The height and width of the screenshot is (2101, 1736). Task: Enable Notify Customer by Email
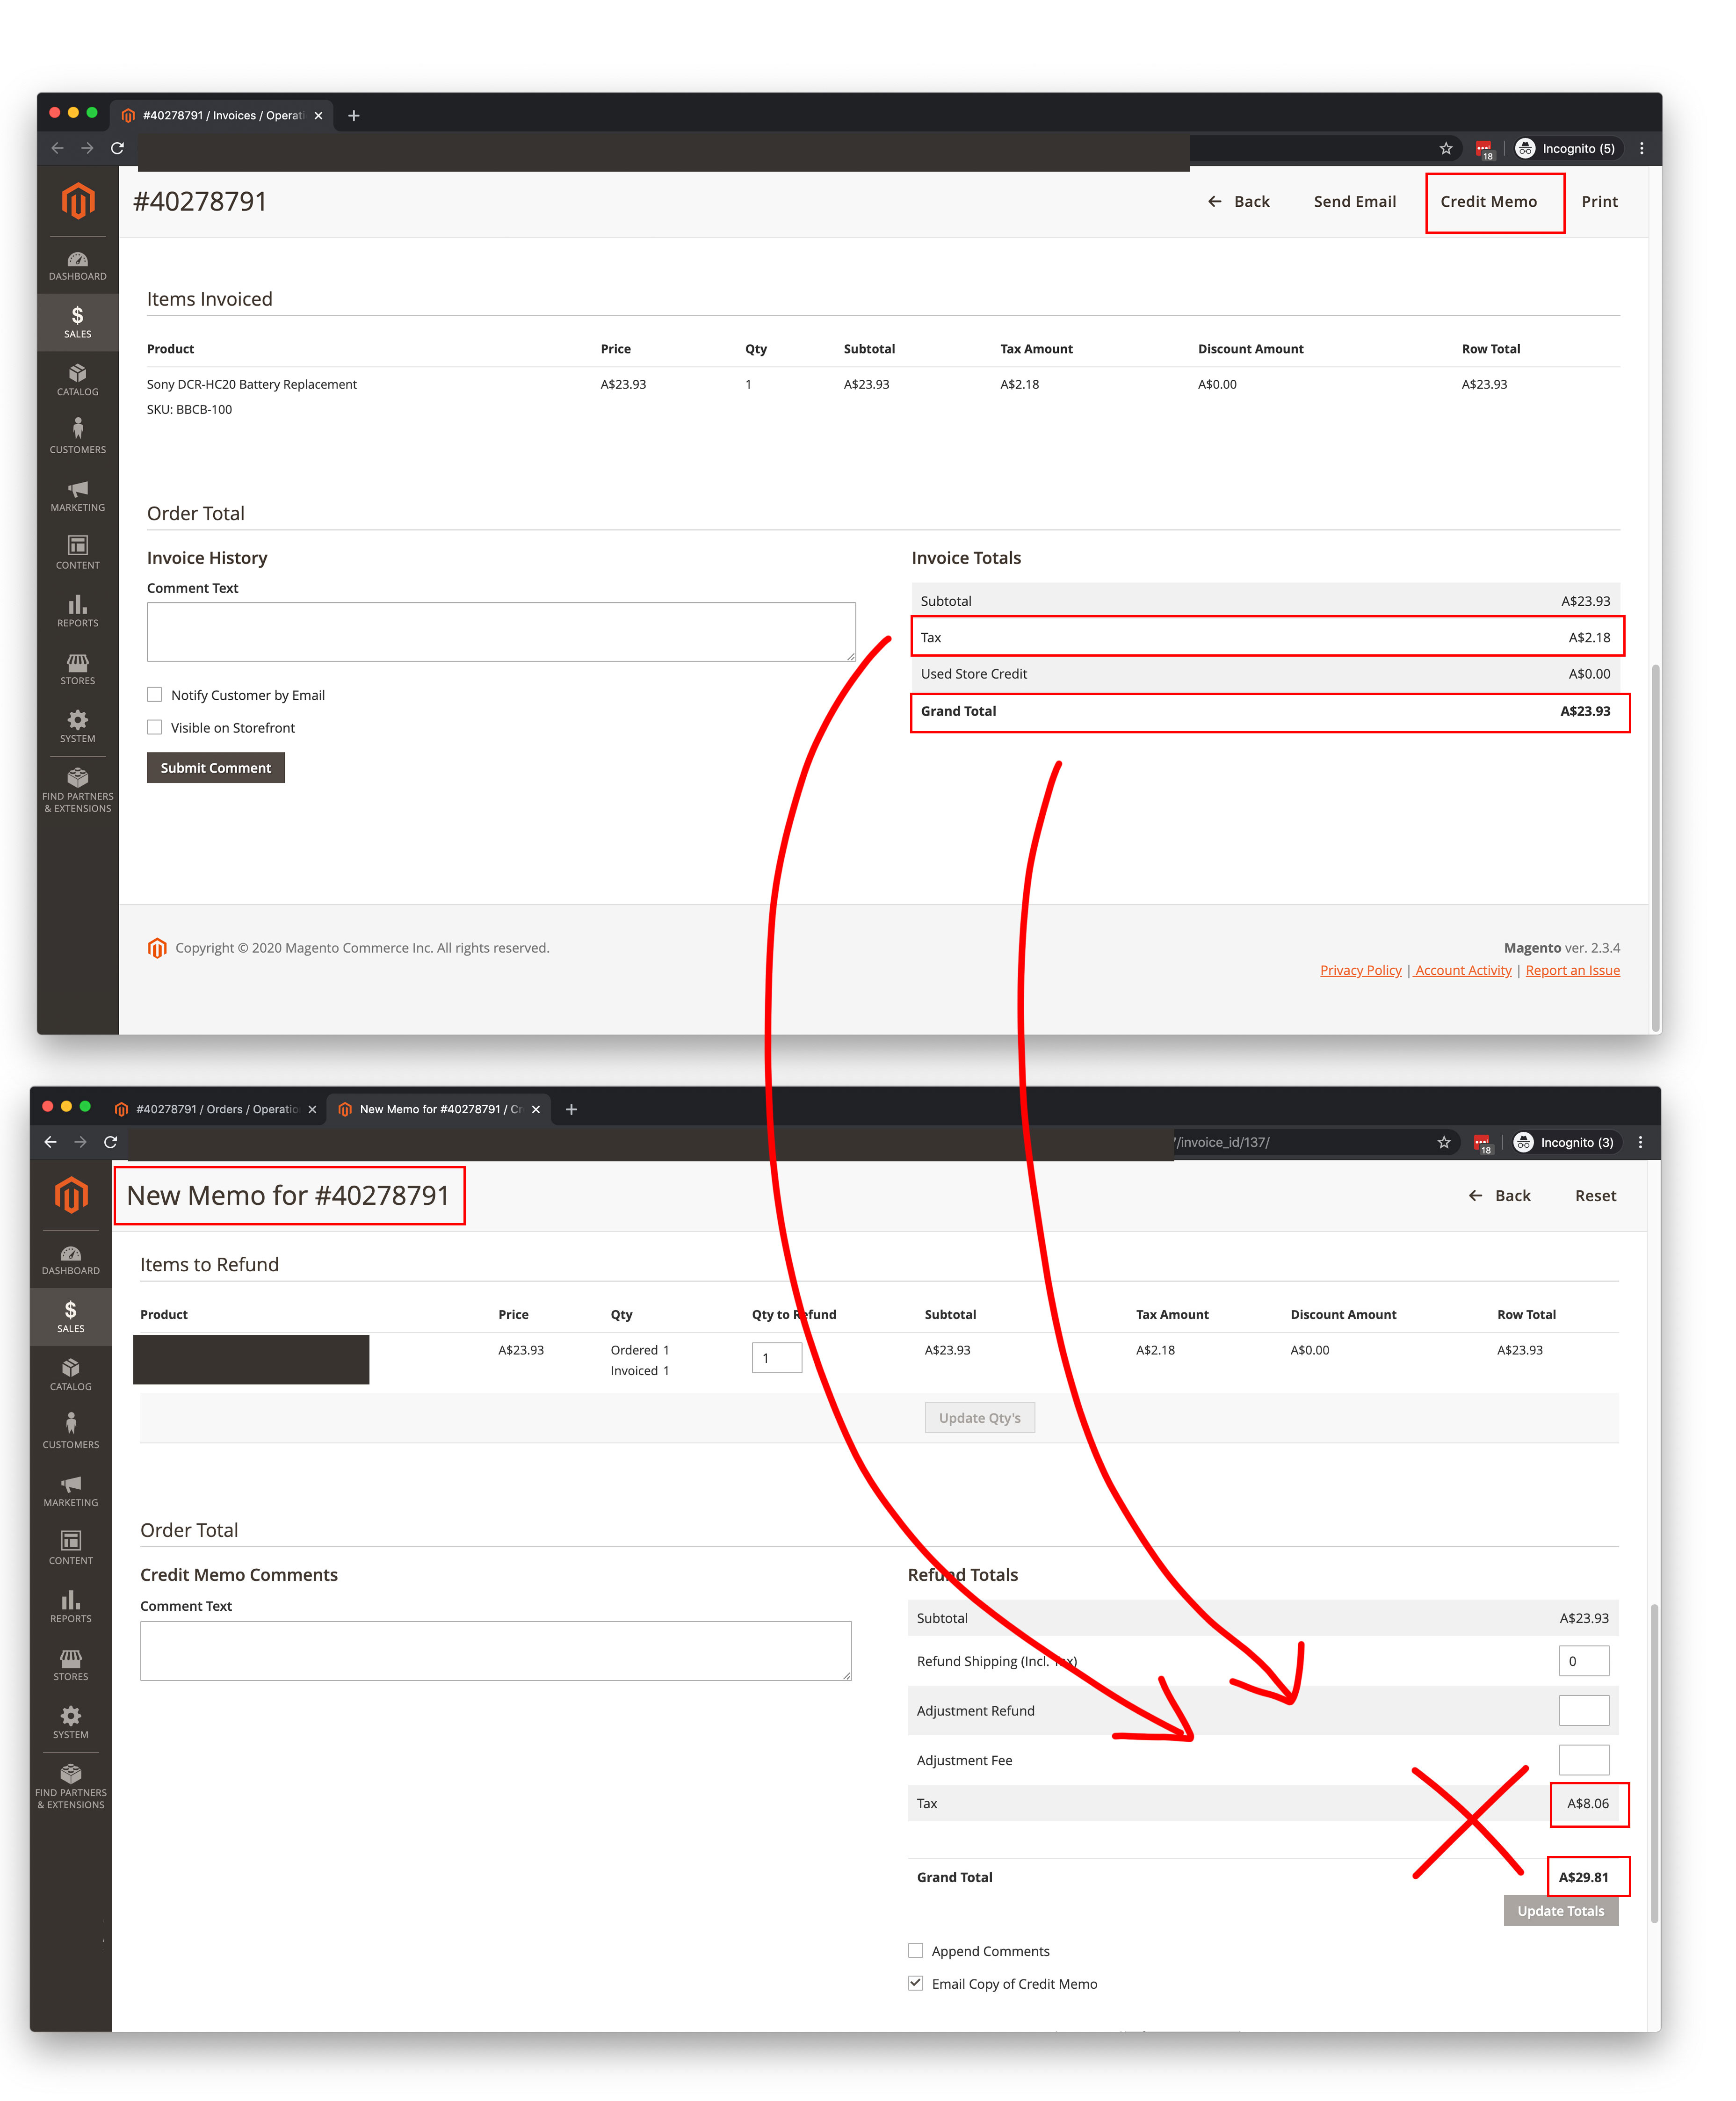click(x=155, y=694)
